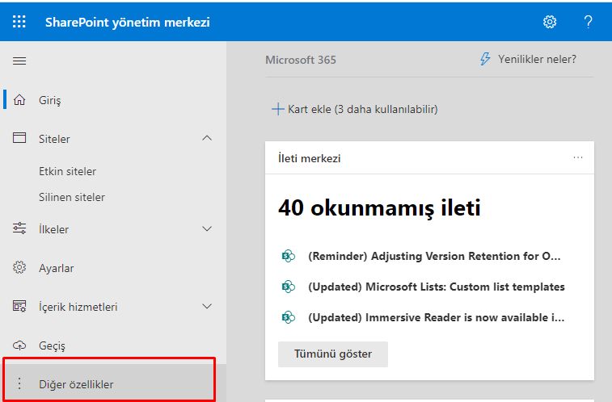Collapse the Siteler section chevron
The image size is (612, 402).
(207, 139)
